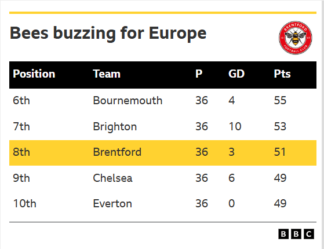Select the Position column header
The height and width of the screenshot is (249, 324).
34,74
